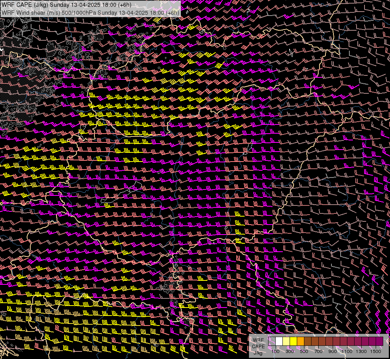Click the '100' label in the CAPE legend

275,351
